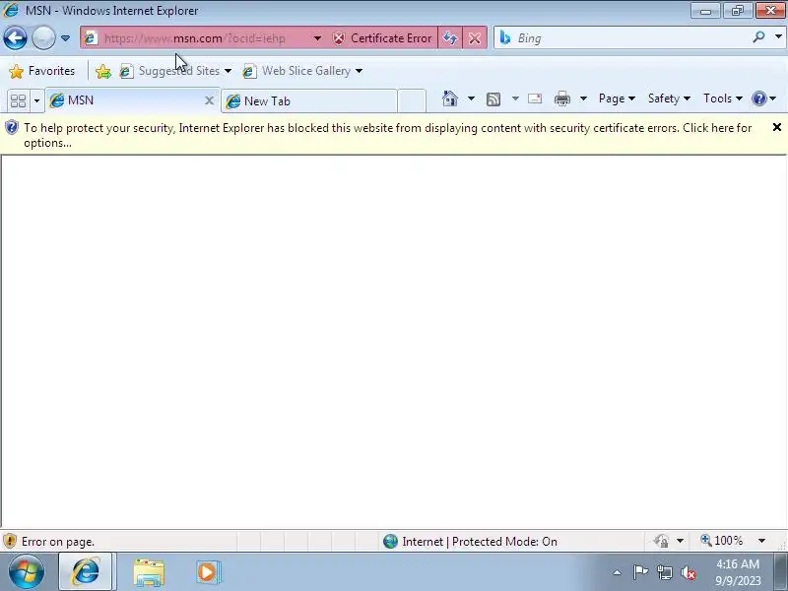Stop loading with the red X icon

tap(475, 38)
